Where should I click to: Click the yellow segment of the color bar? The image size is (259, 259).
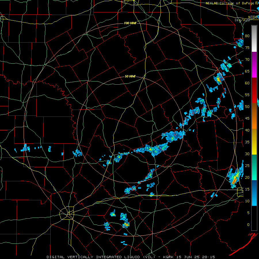click(254, 142)
